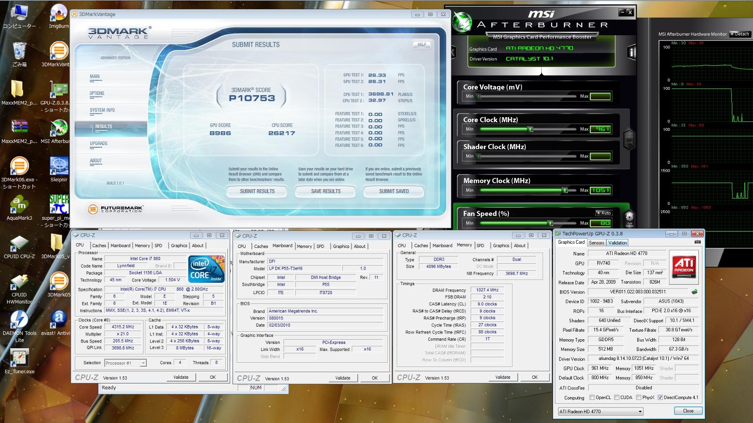Open the ImgBurn desktop shortcut
This screenshot has width=753, height=423.
[59, 16]
